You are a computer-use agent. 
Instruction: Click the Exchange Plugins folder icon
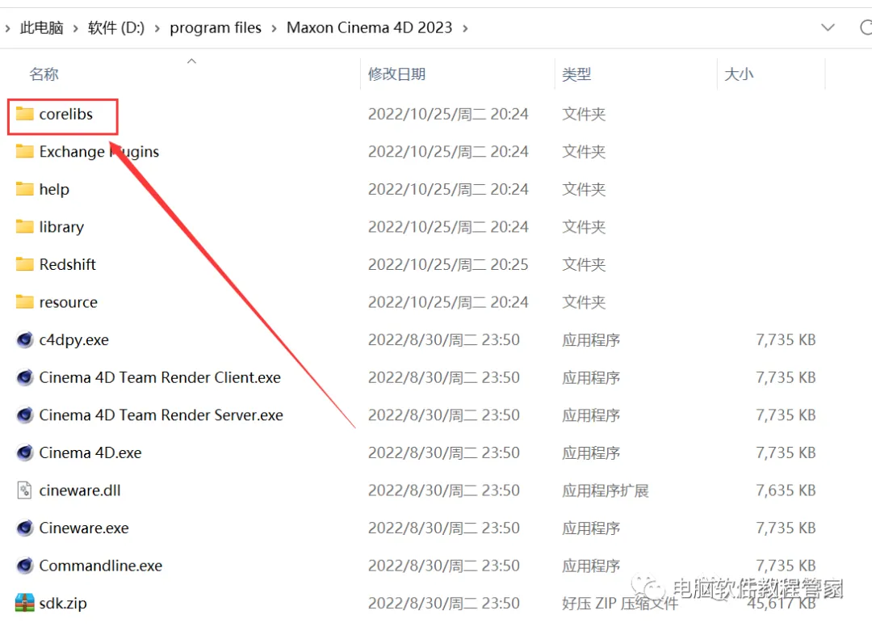click(24, 151)
